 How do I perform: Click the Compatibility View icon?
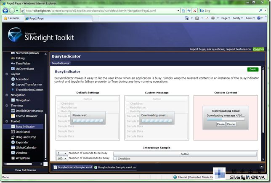(183, 11)
